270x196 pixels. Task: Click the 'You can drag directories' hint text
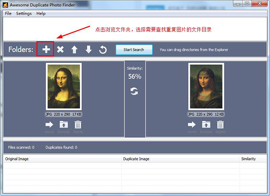point(193,50)
